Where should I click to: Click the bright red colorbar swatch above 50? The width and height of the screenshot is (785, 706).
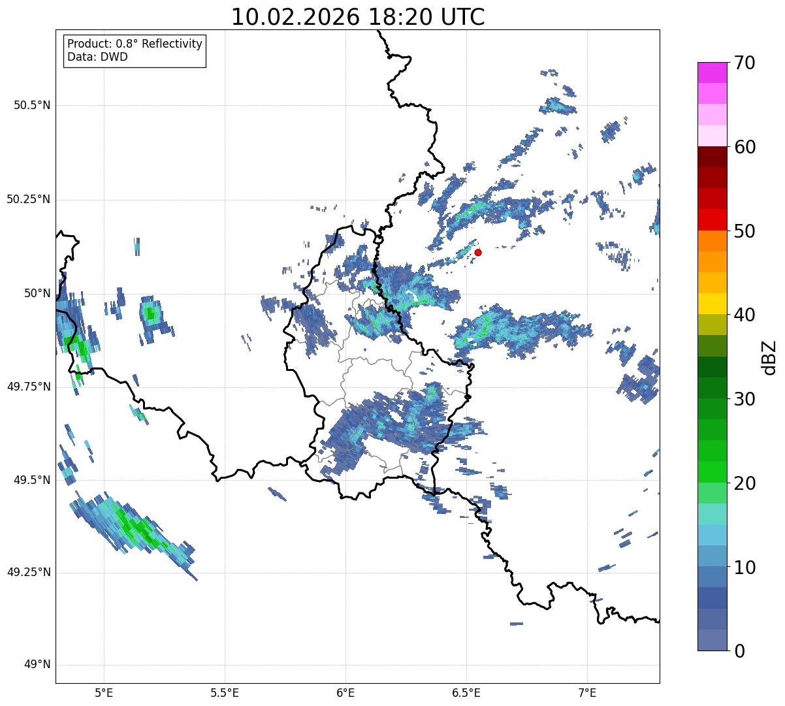click(712, 220)
